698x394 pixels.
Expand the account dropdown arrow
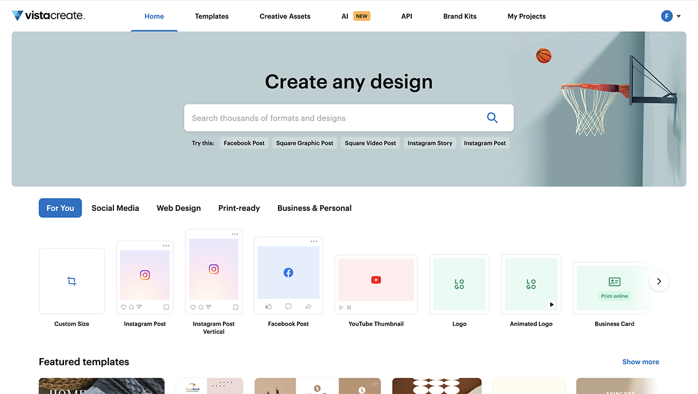[677, 16]
